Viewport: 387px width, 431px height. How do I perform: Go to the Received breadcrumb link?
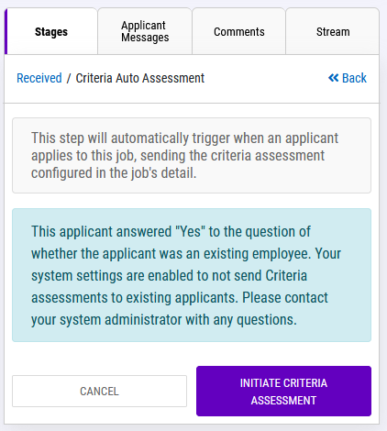[39, 78]
